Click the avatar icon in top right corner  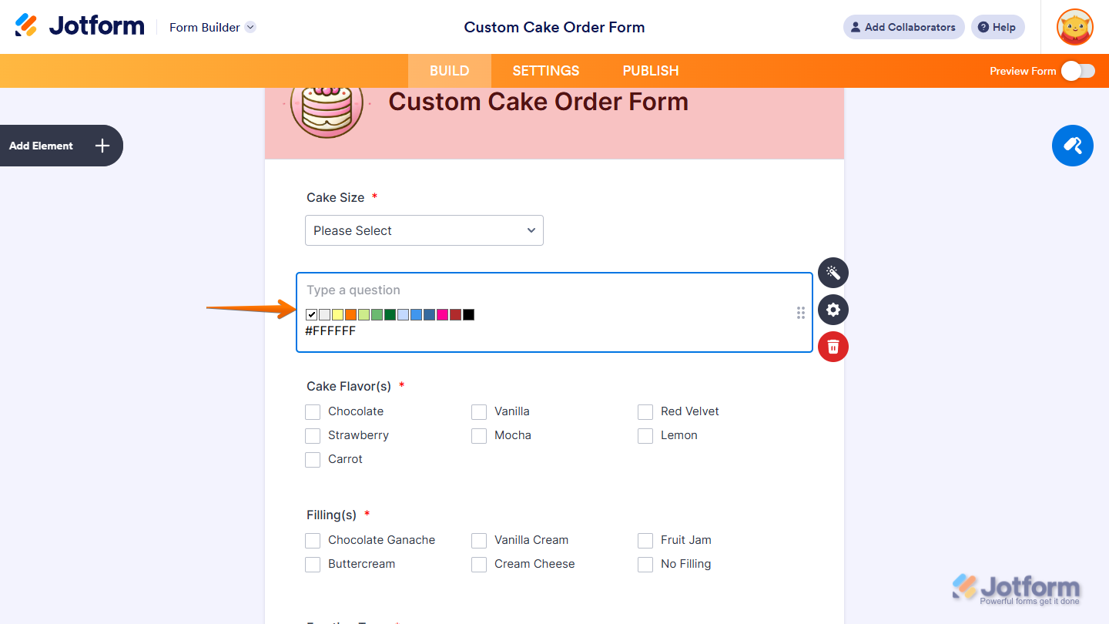tap(1074, 27)
